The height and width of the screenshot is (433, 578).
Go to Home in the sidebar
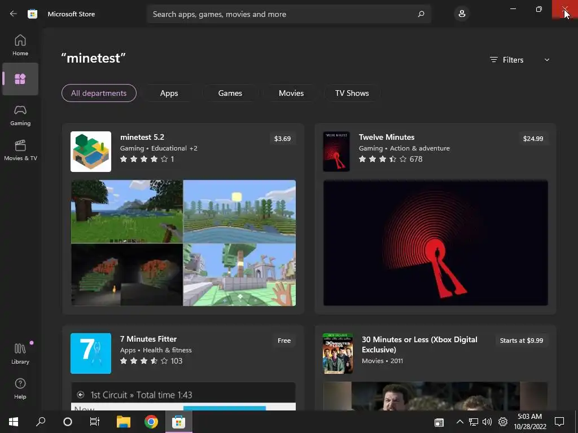(x=20, y=45)
